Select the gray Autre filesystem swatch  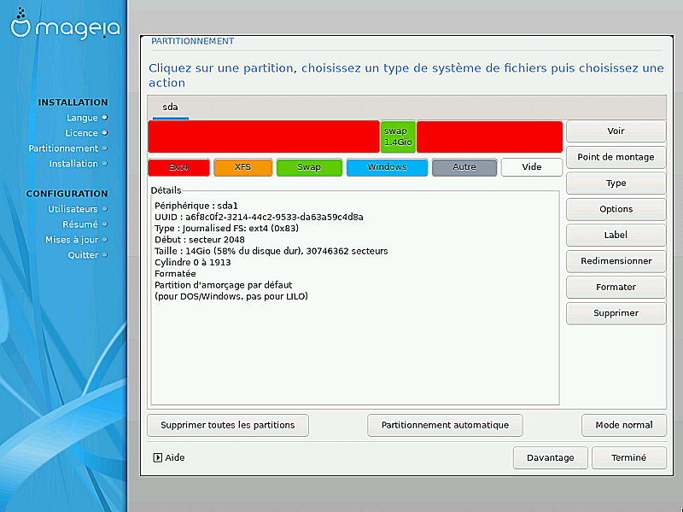[x=464, y=167]
